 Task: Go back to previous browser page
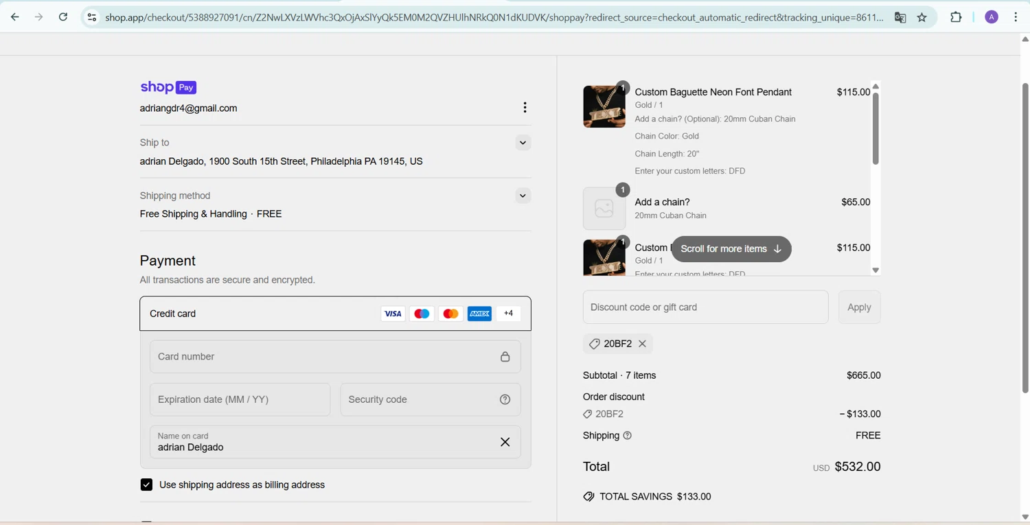(x=15, y=17)
